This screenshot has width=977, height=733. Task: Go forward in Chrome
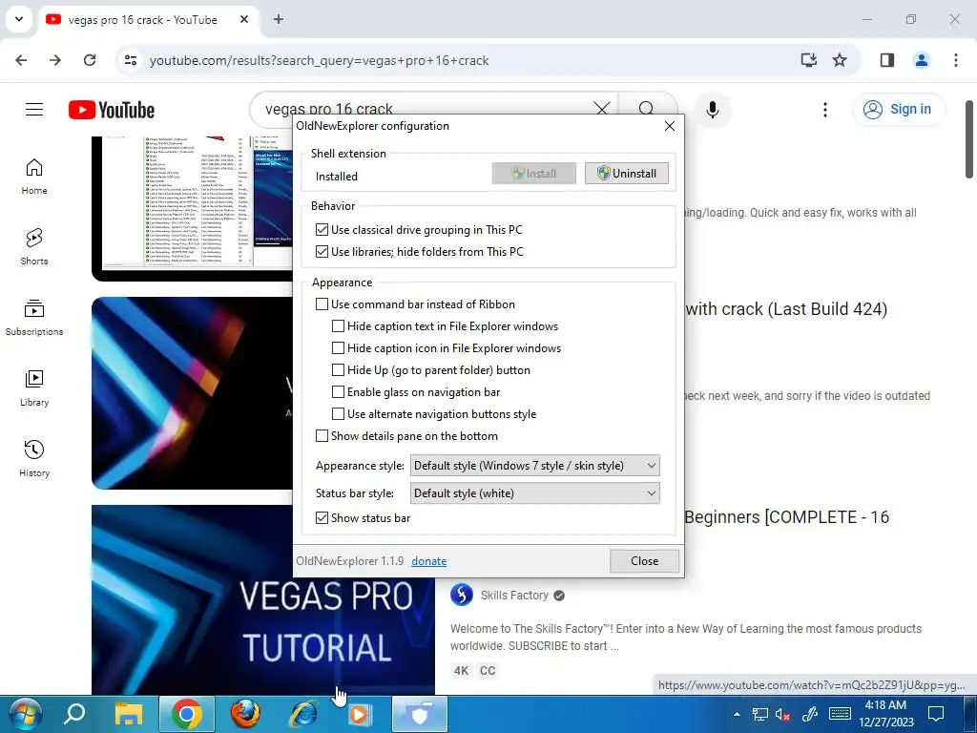click(x=55, y=60)
